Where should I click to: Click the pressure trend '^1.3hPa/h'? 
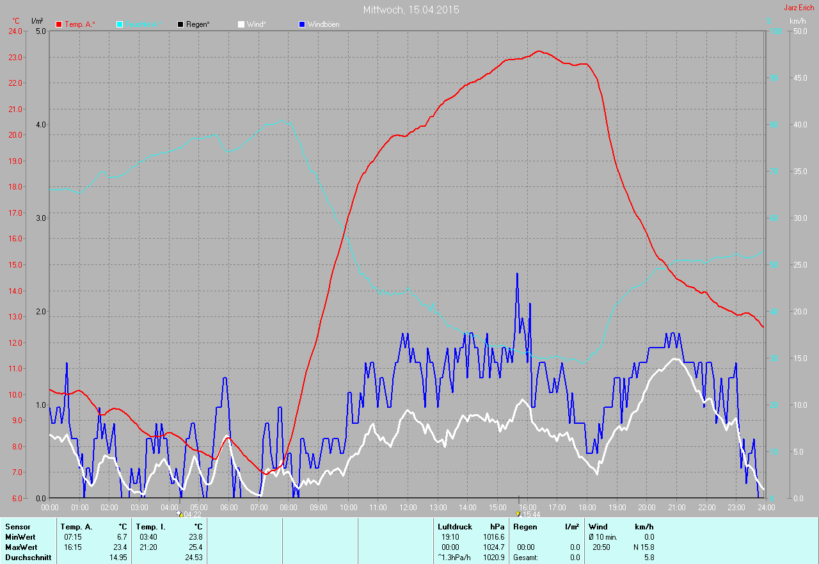point(455,558)
